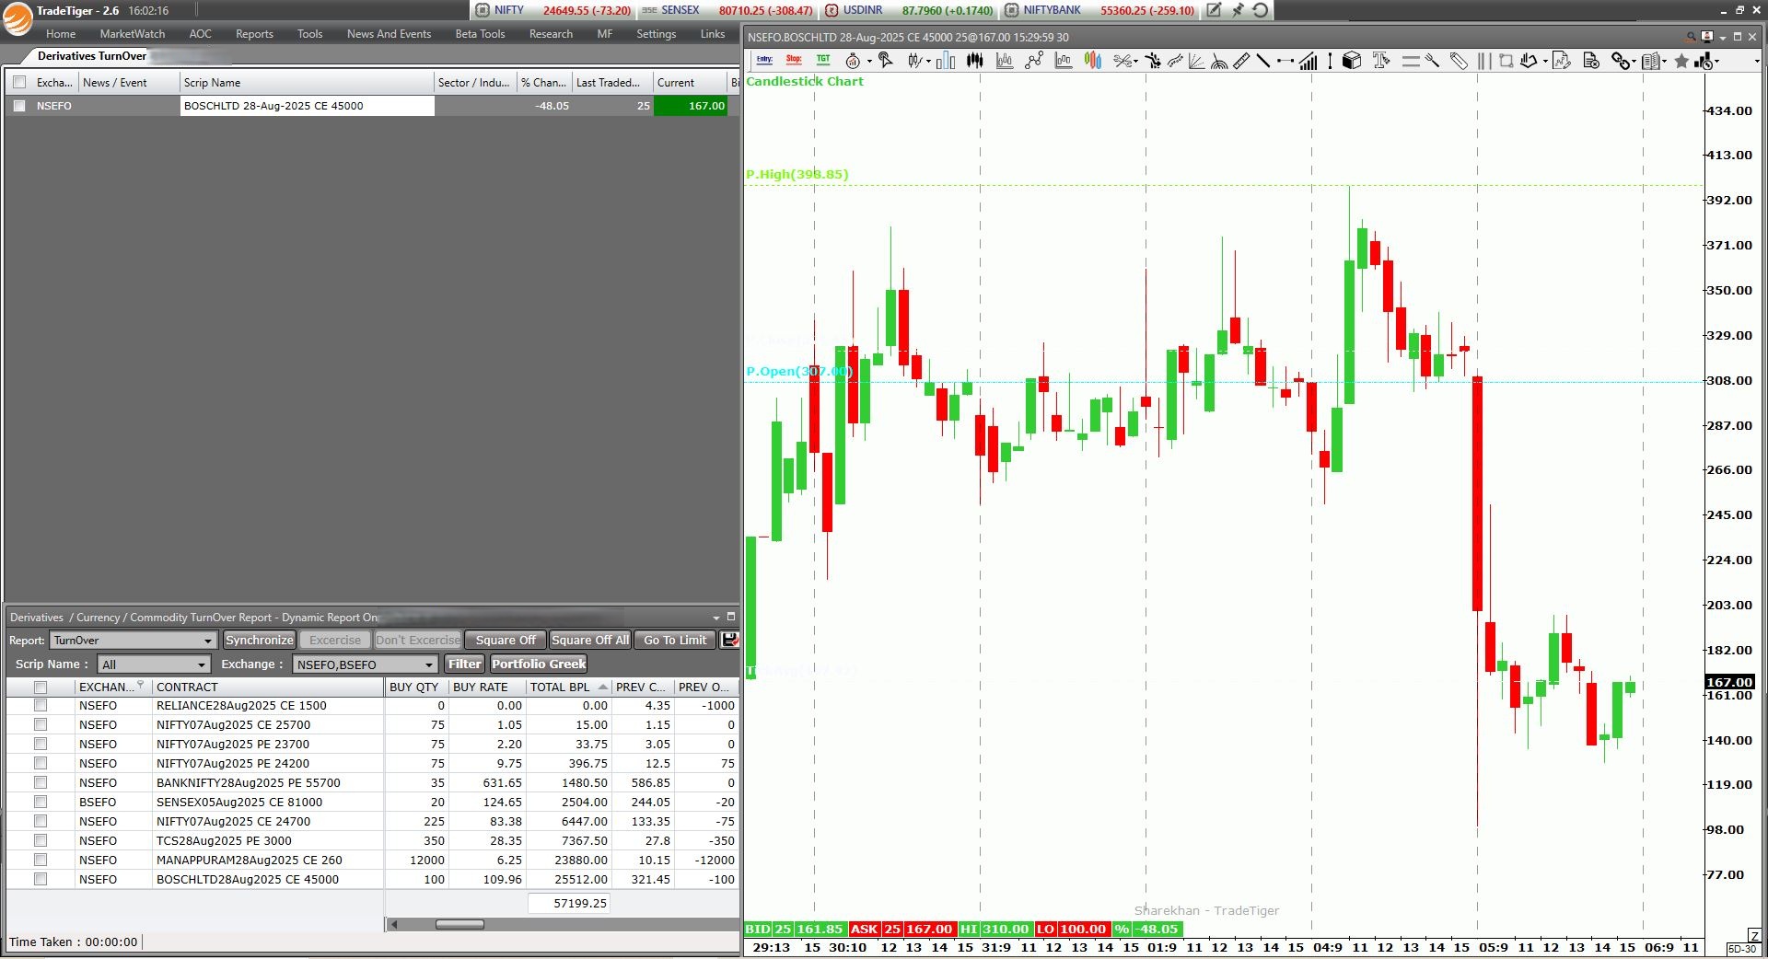1768x959 pixels.
Task: Open the News And Events menu
Action: (389, 34)
